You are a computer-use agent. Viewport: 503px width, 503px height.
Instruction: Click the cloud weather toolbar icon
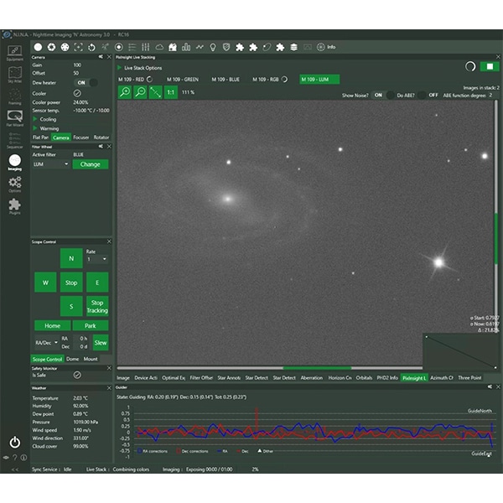tap(159, 48)
